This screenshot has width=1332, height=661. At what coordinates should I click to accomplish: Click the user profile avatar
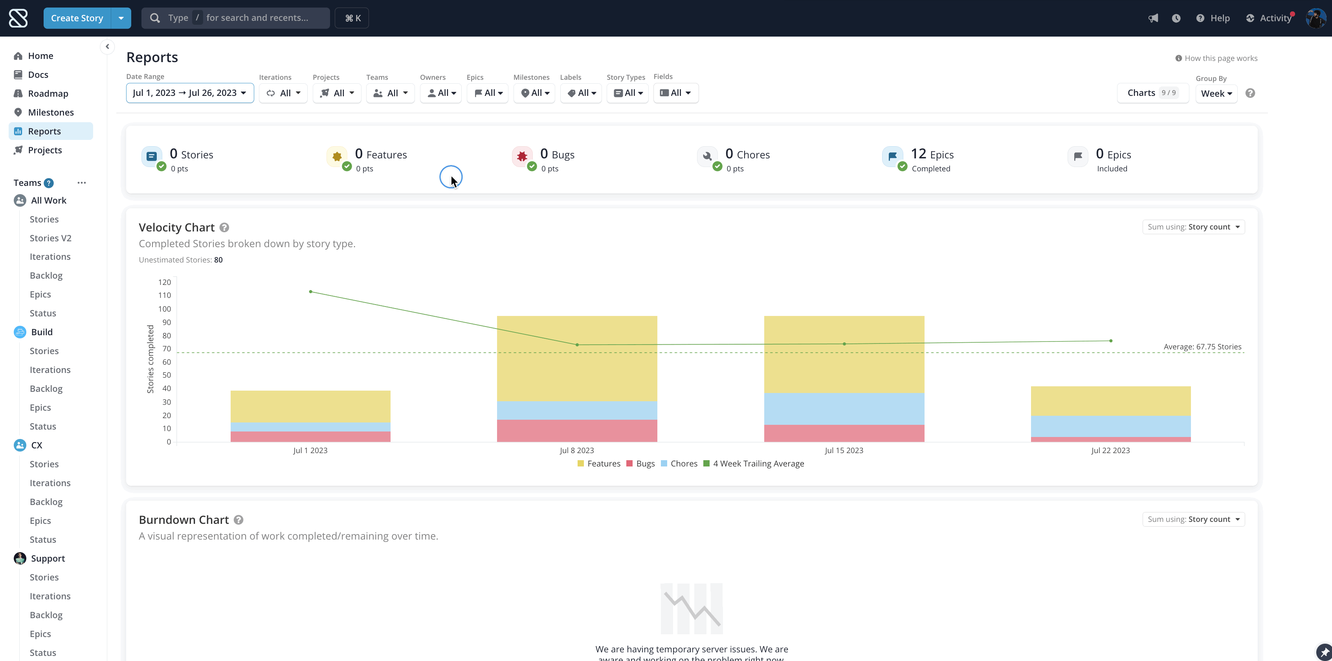pos(1315,18)
